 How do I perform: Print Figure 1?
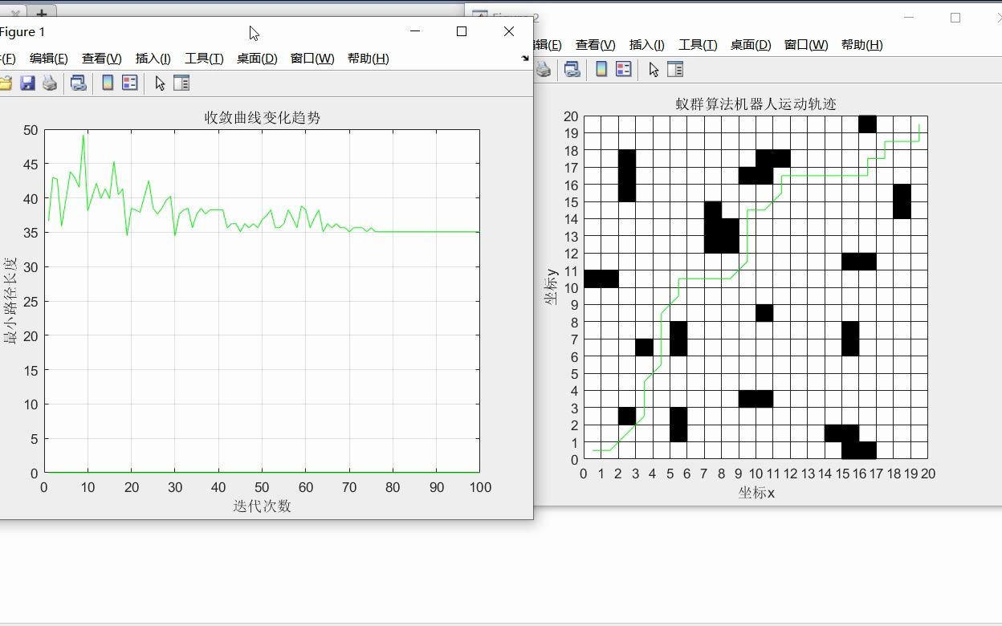click(x=49, y=83)
